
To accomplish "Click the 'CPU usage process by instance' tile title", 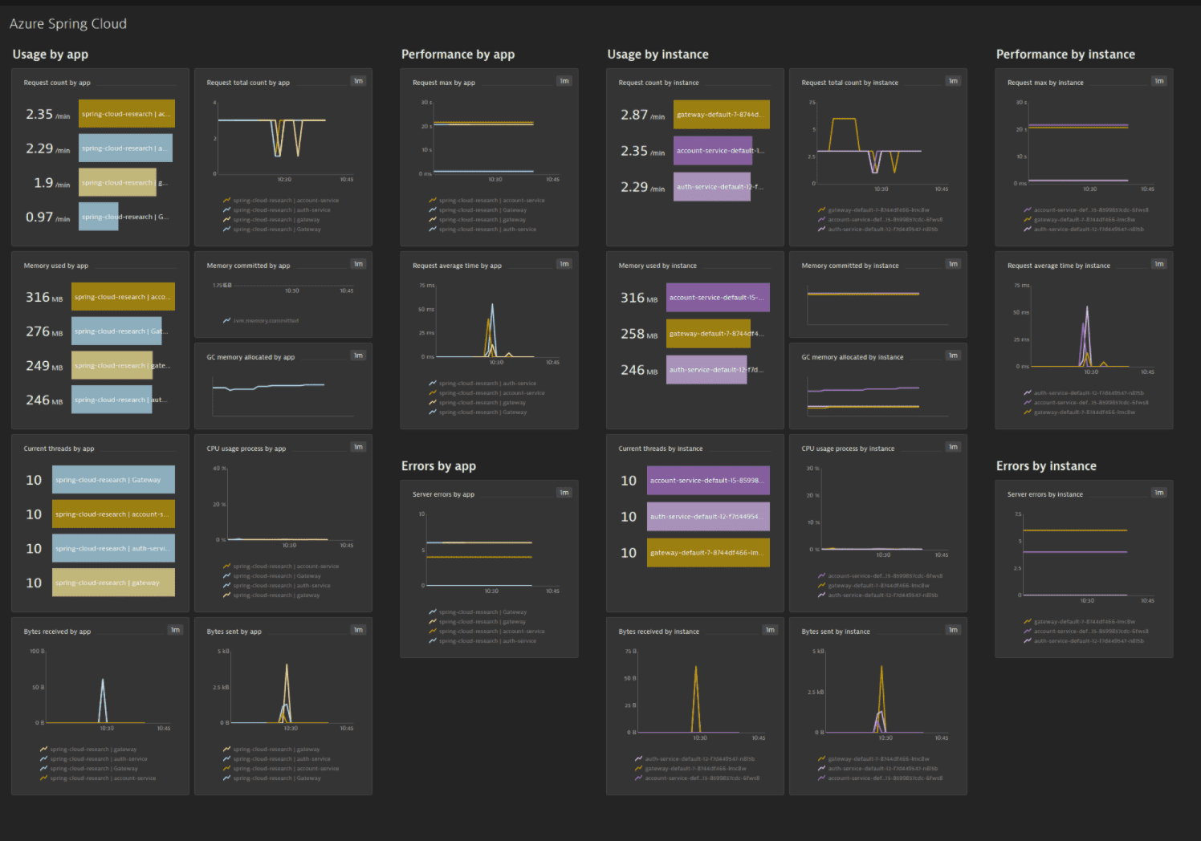I will click(848, 449).
